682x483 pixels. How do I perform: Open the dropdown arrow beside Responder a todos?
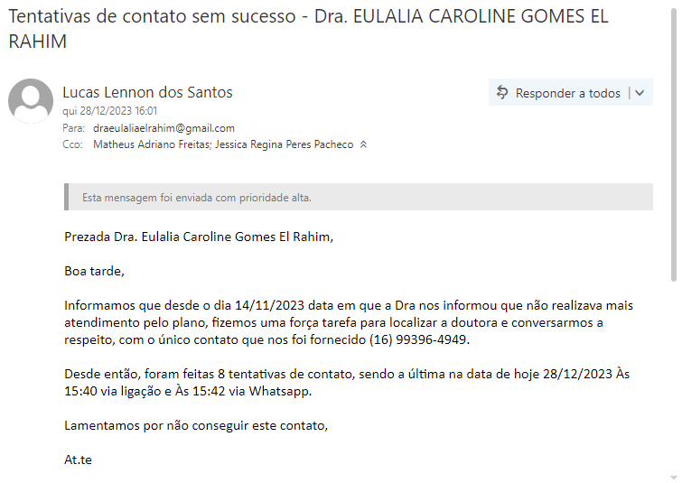click(x=640, y=93)
